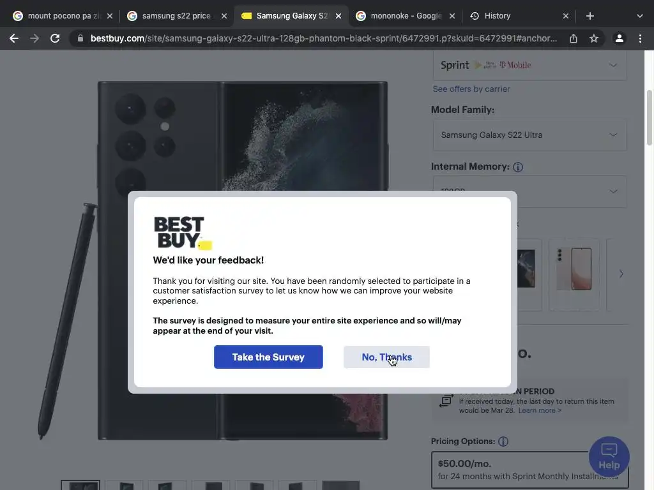Viewport: 654px width, 490px height.
Task: Click the Best Buy logo in dialog
Action: 183,233
